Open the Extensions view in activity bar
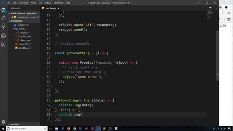Image resolution: width=233 pixels, height=131 pixels. point(3,44)
